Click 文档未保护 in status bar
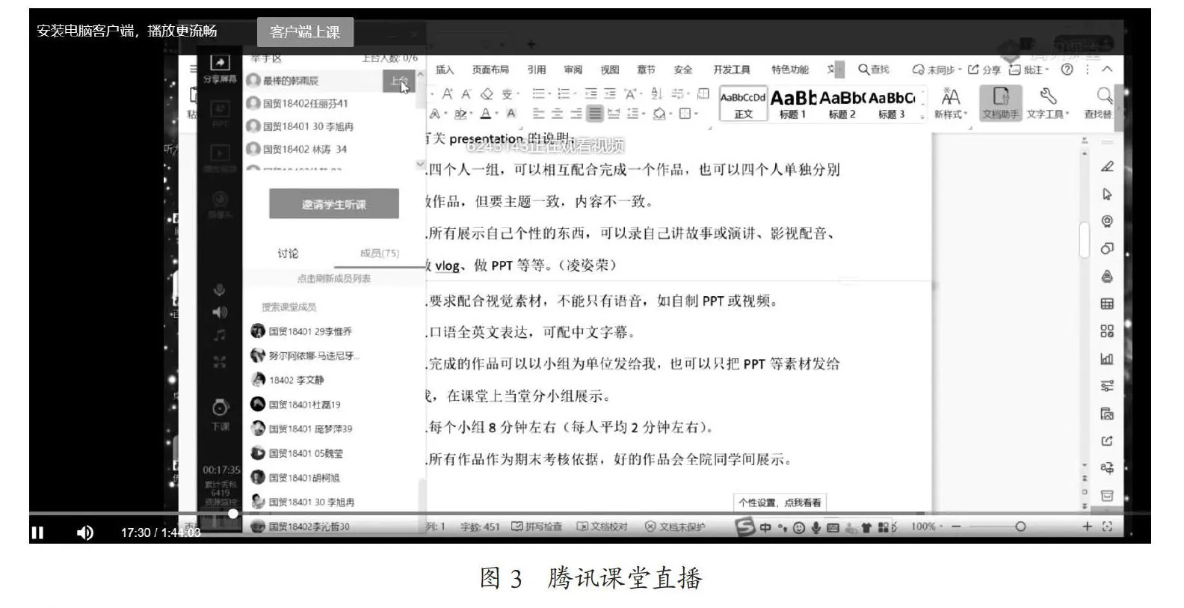1184x608 pixels. [675, 526]
